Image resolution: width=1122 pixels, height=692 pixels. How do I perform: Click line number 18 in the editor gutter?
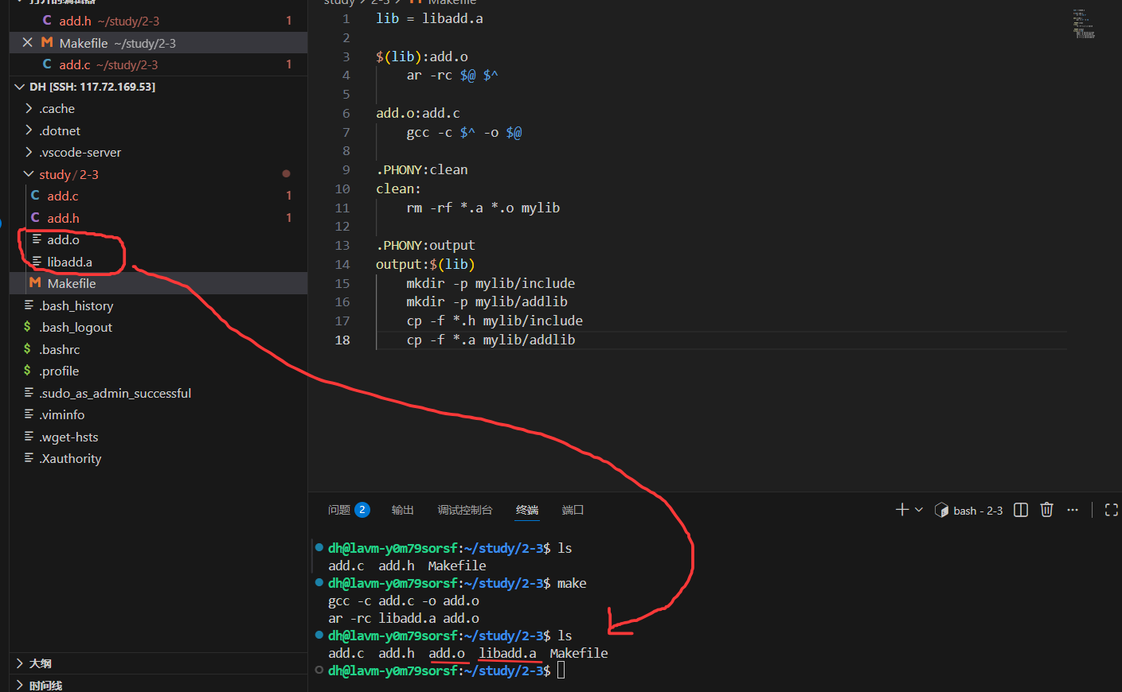point(342,340)
